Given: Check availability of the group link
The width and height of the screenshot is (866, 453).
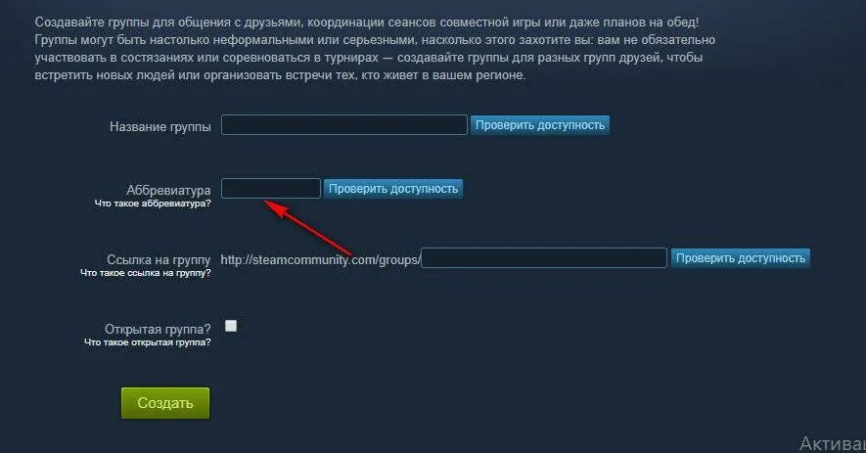Looking at the screenshot, I should pyautogui.click(x=741, y=258).
